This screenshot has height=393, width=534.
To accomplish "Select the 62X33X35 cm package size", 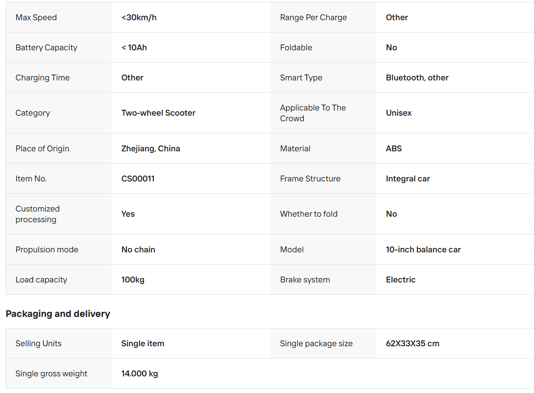I will pos(412,343).
